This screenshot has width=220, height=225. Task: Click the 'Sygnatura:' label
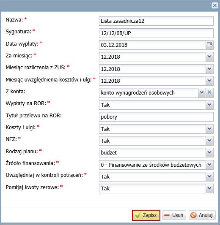point(19,32)
